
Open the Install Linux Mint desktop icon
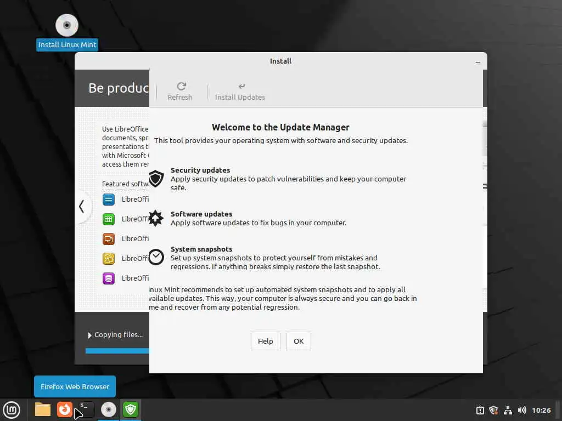pyautogui.click(x=66, y=32)
